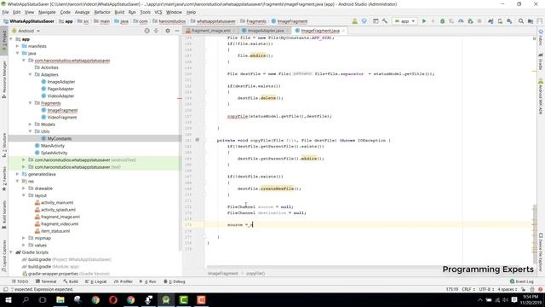Click the Make Project hammer icon
This screenshot has height=307, width=545.
point(385,21)
